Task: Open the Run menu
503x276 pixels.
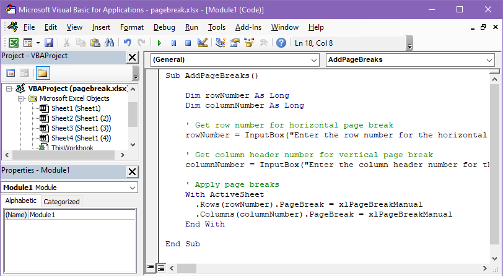Action: coord(191,27)
